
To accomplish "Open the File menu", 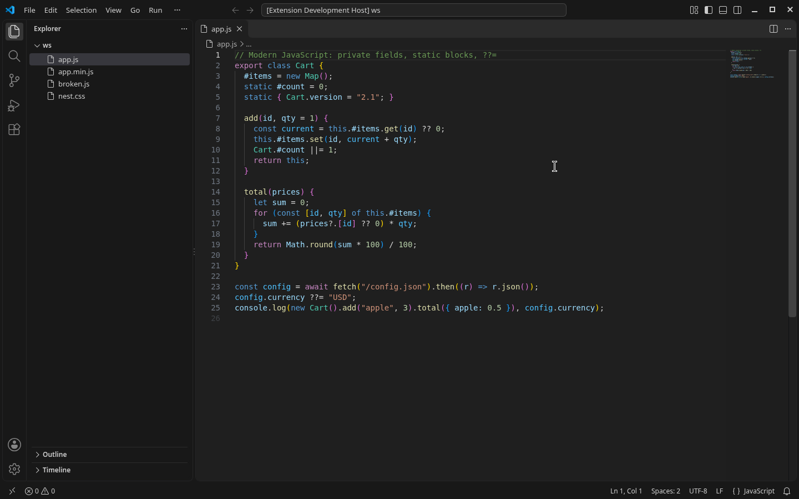I will click(30, 10).
